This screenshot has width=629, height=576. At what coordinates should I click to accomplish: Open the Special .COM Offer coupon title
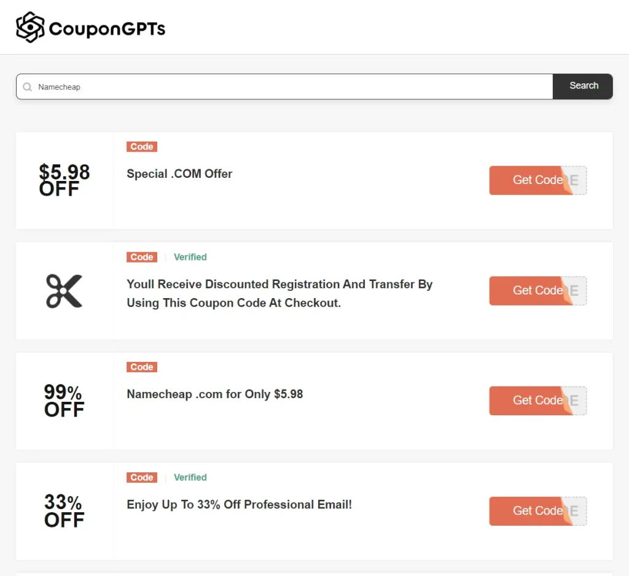(x=179, y=174)
